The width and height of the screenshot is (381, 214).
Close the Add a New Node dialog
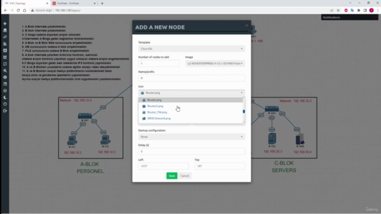pyautogui.click(x=246, y=25)
